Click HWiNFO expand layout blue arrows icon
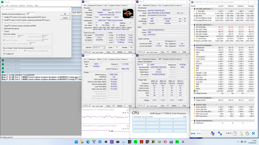The height and width of the screenshot is (145, 259). (193, 133)
